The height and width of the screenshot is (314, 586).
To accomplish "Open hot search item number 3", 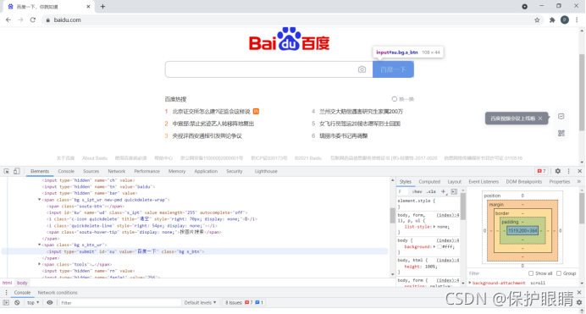I will pos(207,136).
